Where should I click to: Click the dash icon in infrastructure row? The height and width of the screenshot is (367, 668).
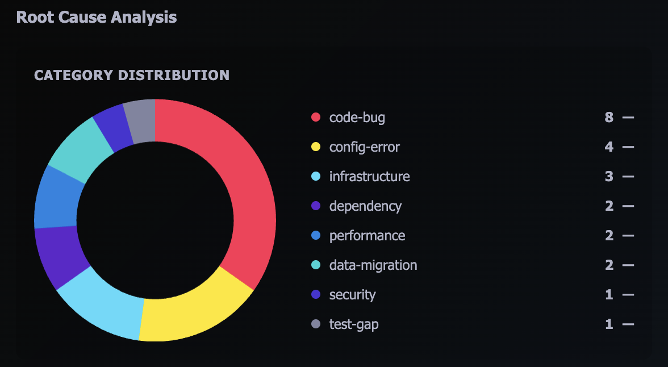[x=628, y=177]
